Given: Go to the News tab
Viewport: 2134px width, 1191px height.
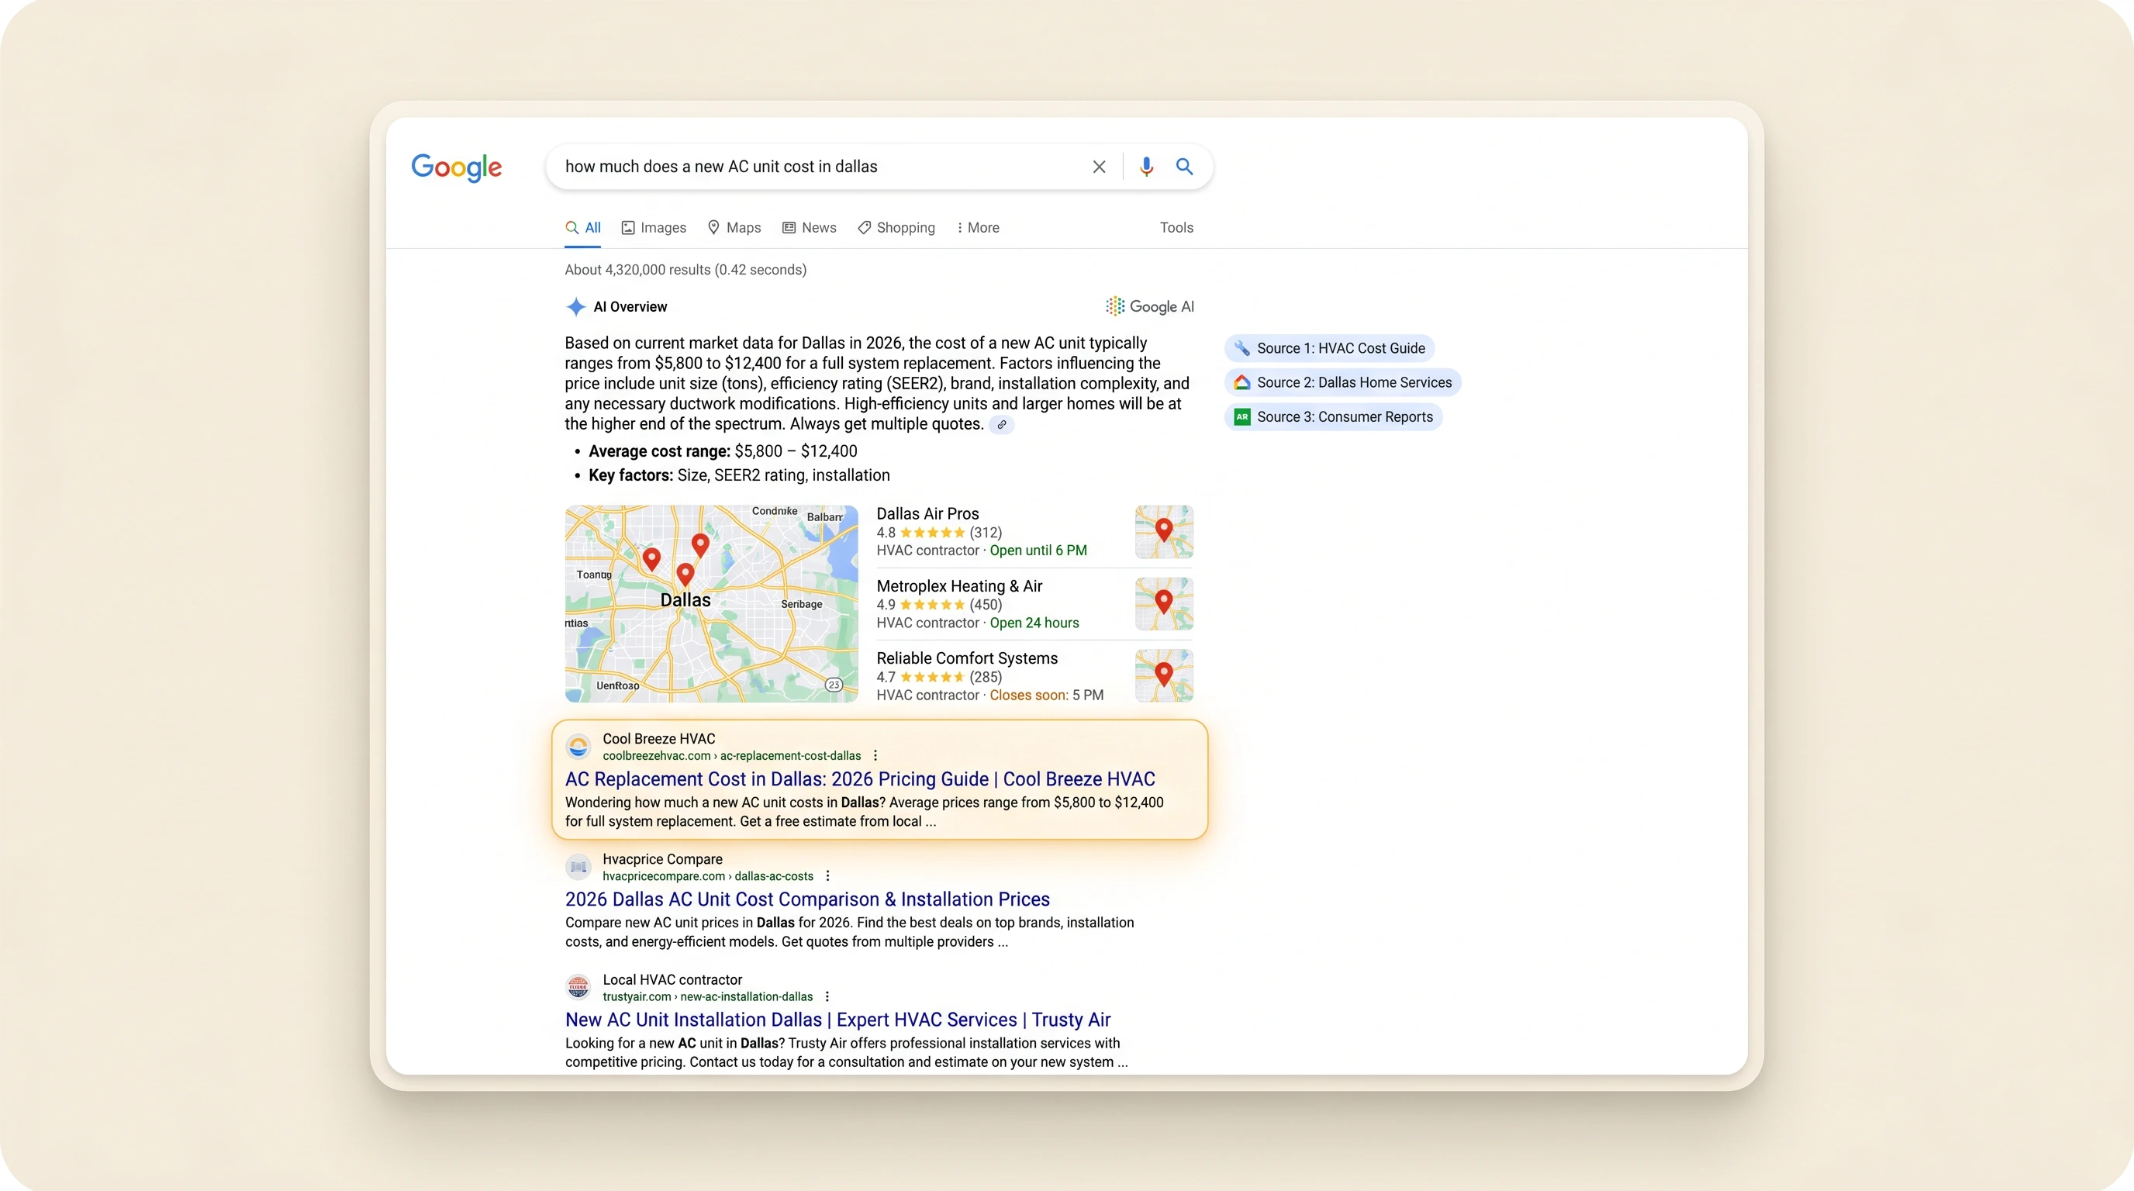Looking at the screenshot, I should tap(810, 228).
